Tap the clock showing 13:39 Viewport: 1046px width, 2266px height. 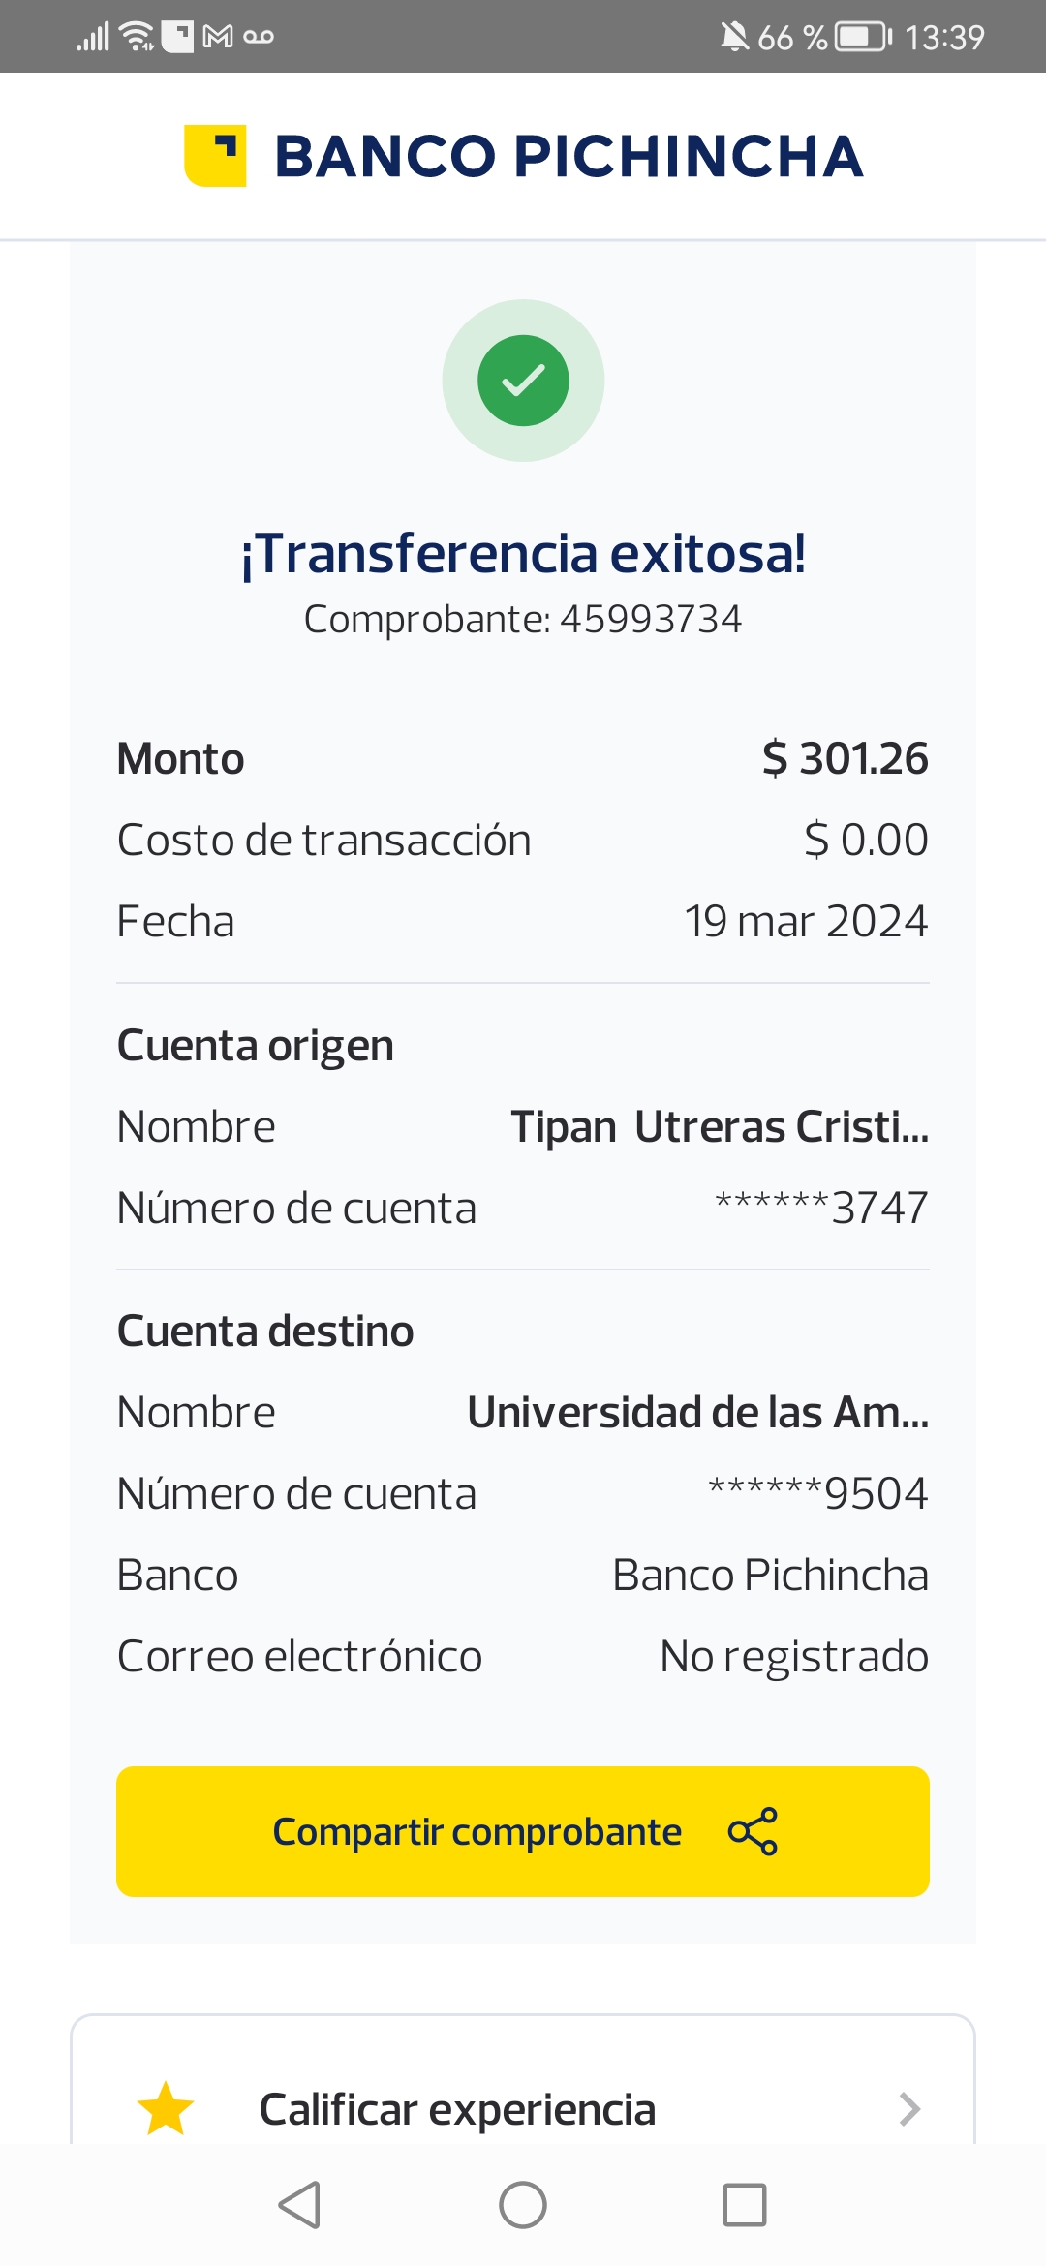point(944,38)
